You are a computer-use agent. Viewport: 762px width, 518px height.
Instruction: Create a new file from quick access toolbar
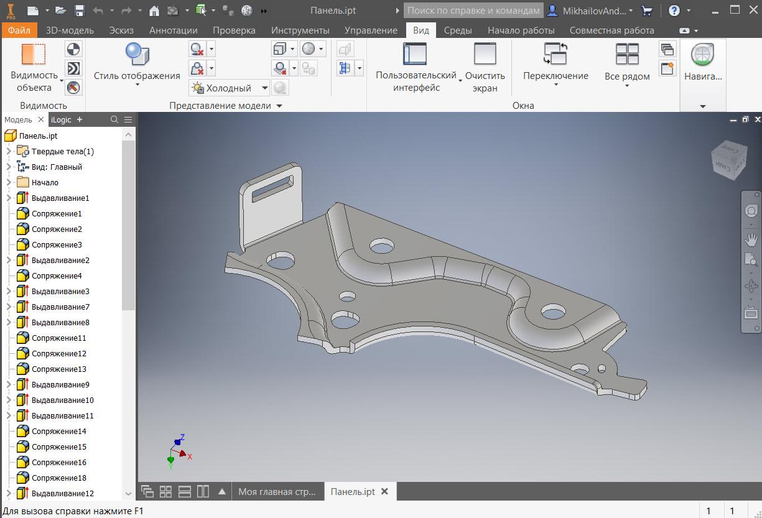(x=33, y=11)
